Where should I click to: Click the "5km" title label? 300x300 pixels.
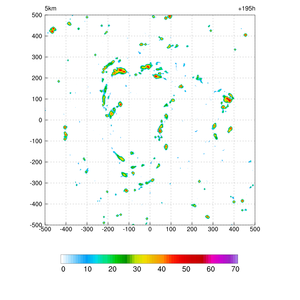click(x=50, y=8)
